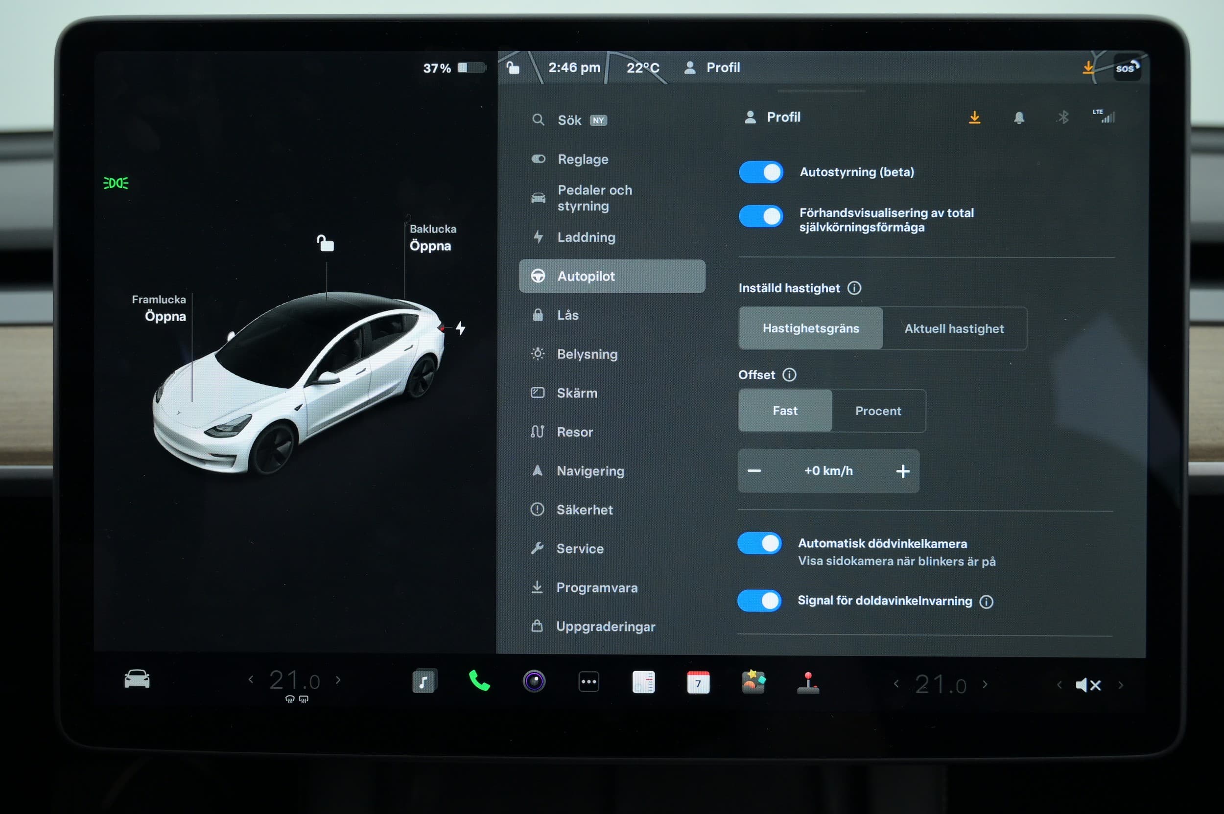Open the phone app
The height and width of the screenshot is (814, 1224).
(x=479, y=680)
